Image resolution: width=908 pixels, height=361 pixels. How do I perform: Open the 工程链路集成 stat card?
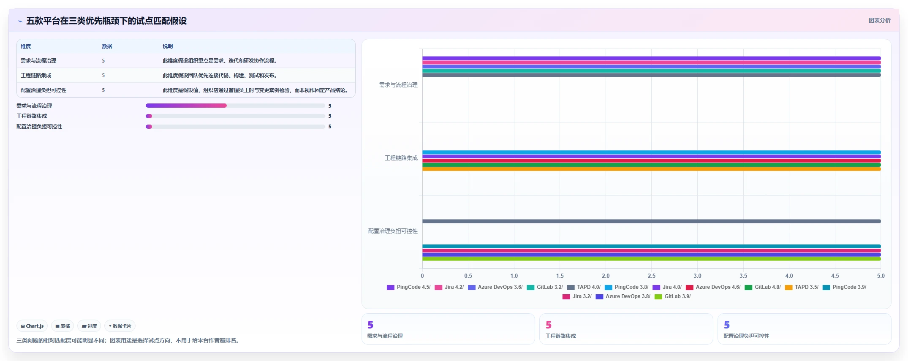click(626, 329)
